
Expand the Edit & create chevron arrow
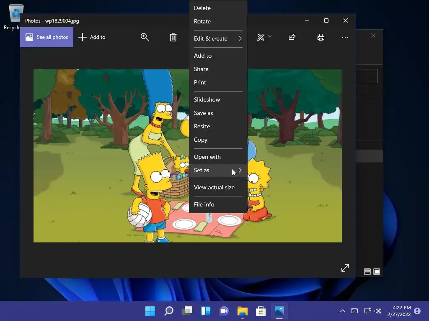pyautogui.click(x=240, y=38)
